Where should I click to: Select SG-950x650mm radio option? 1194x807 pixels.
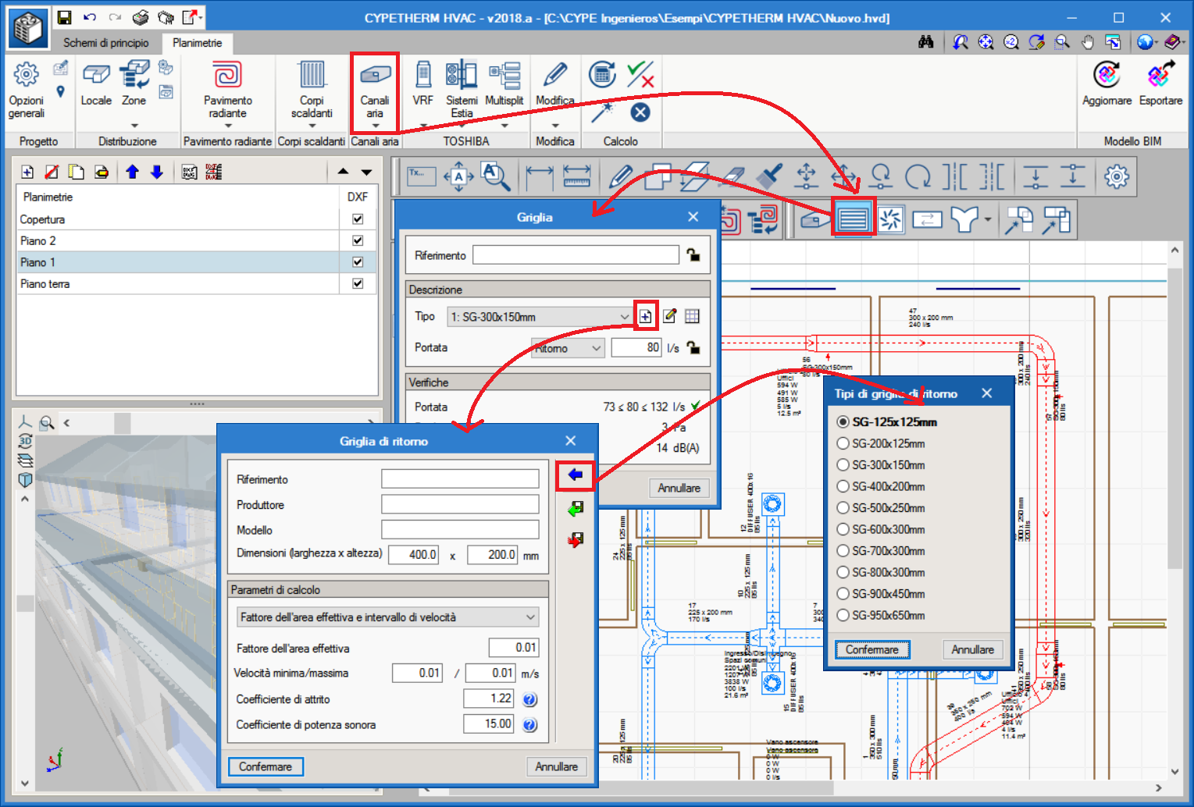(x=843, y=615)
